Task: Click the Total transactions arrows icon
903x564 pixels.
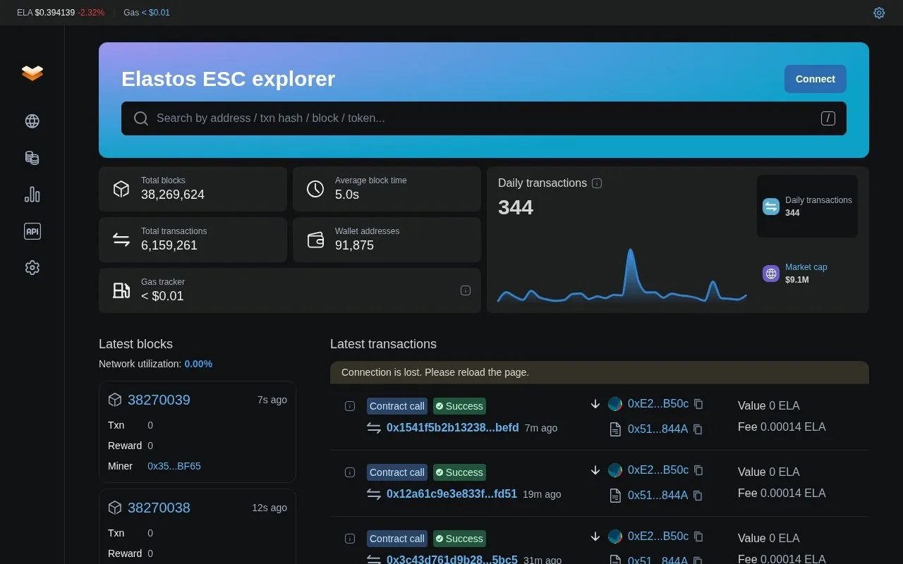Action: click(121, 240)
